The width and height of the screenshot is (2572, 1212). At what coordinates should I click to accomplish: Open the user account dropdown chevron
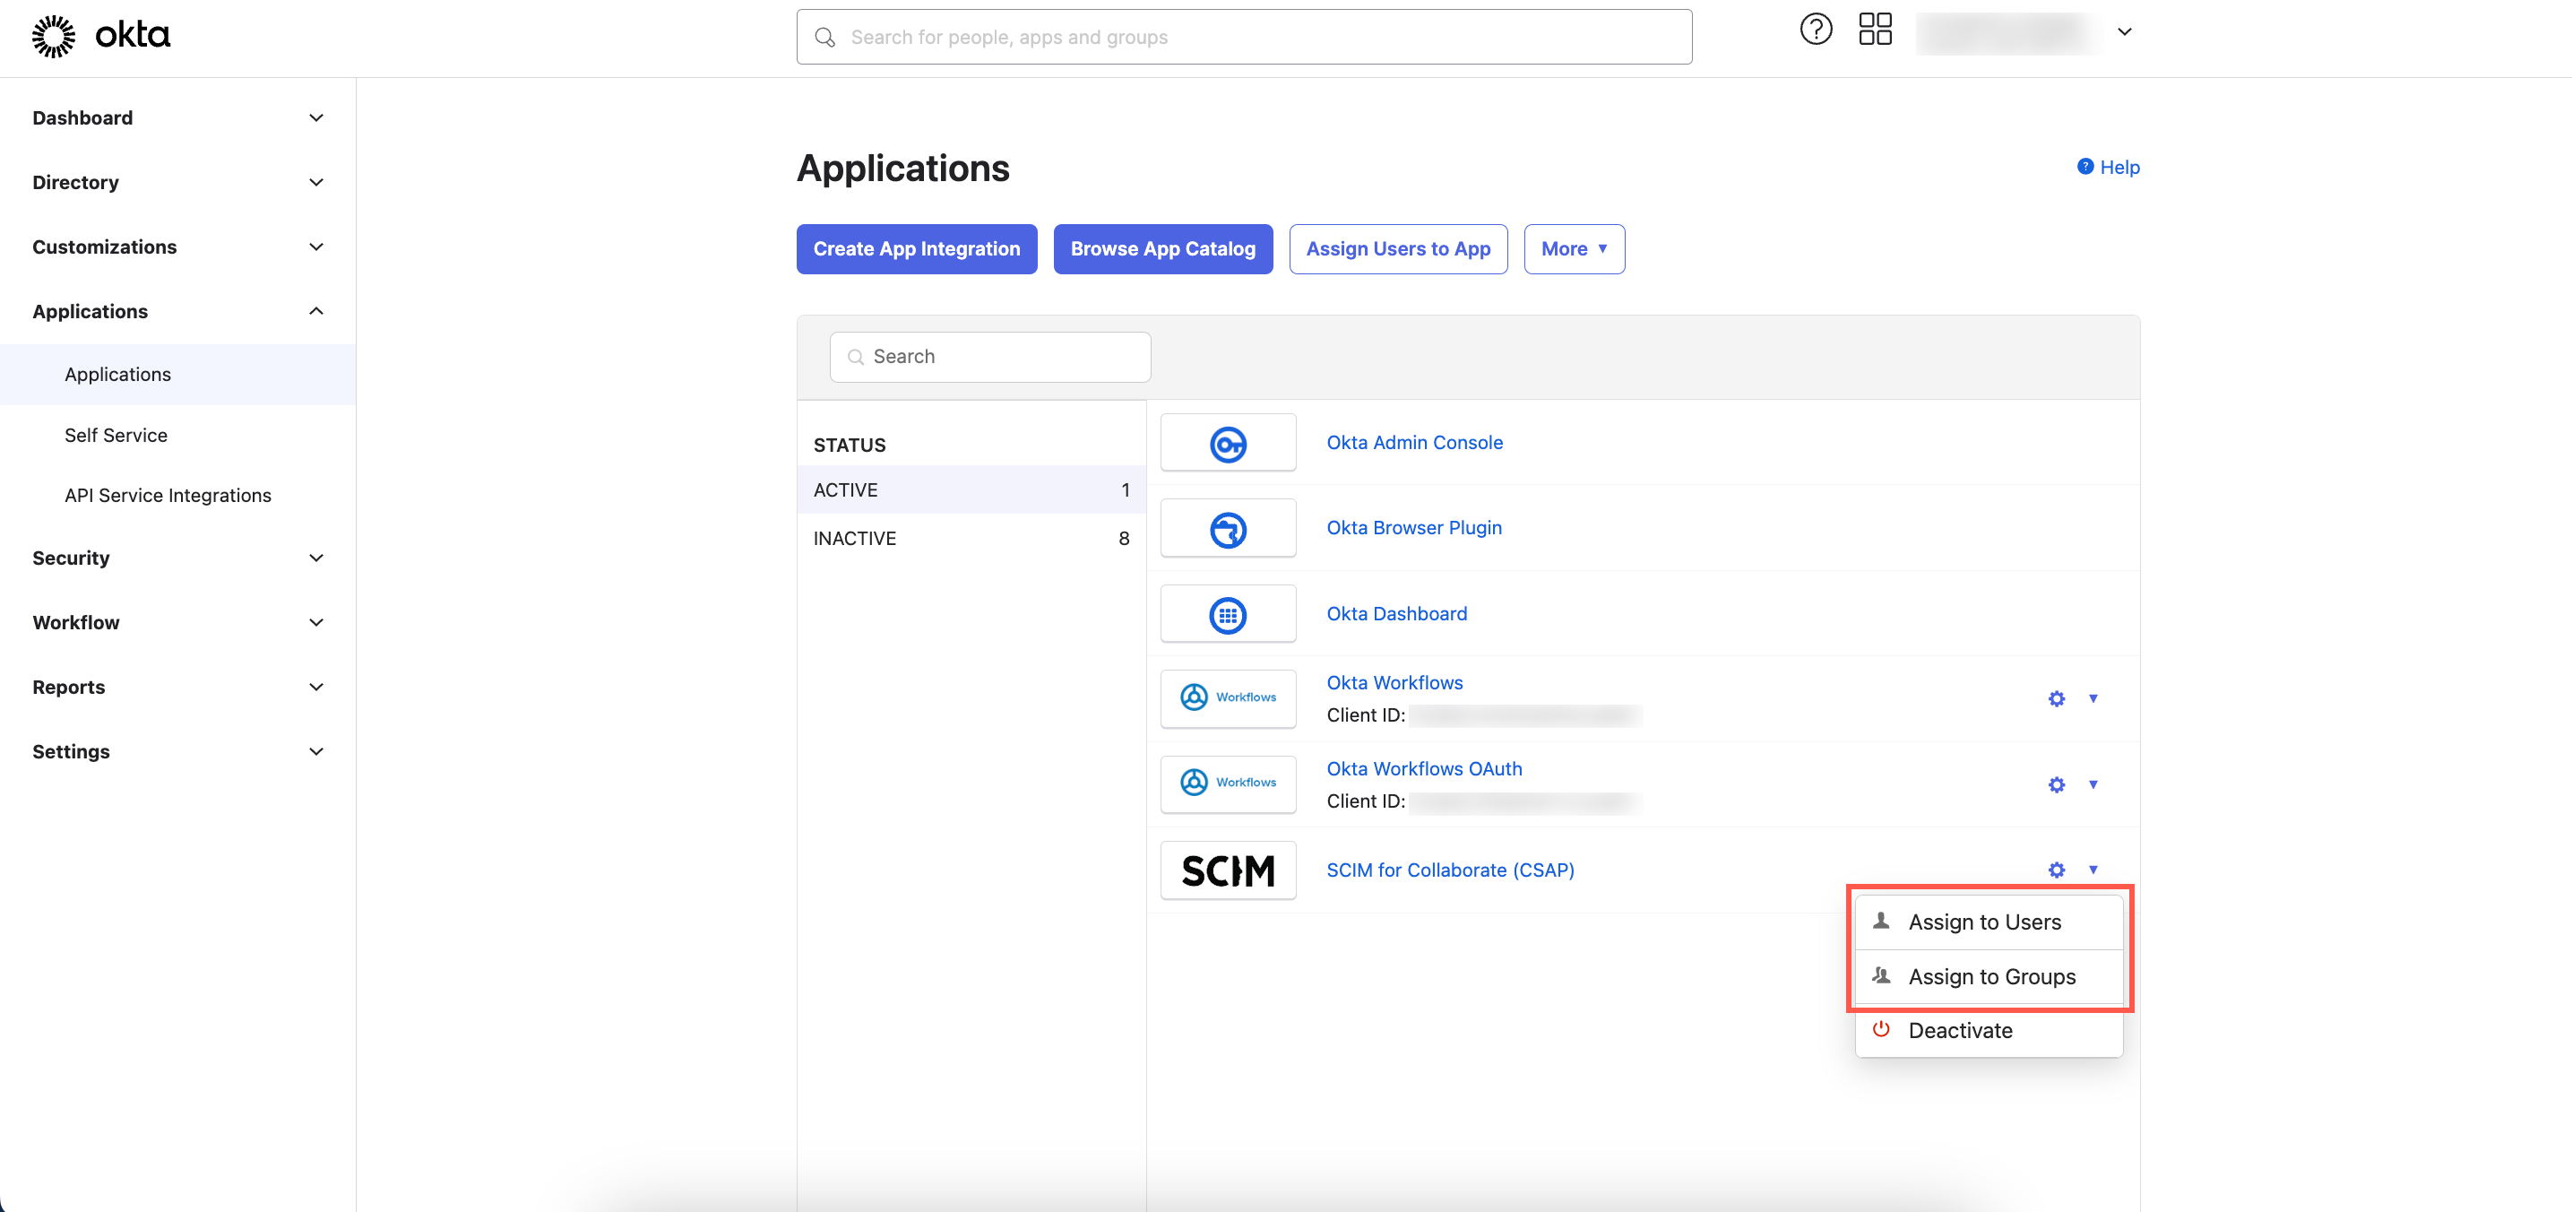[2125, 32]
